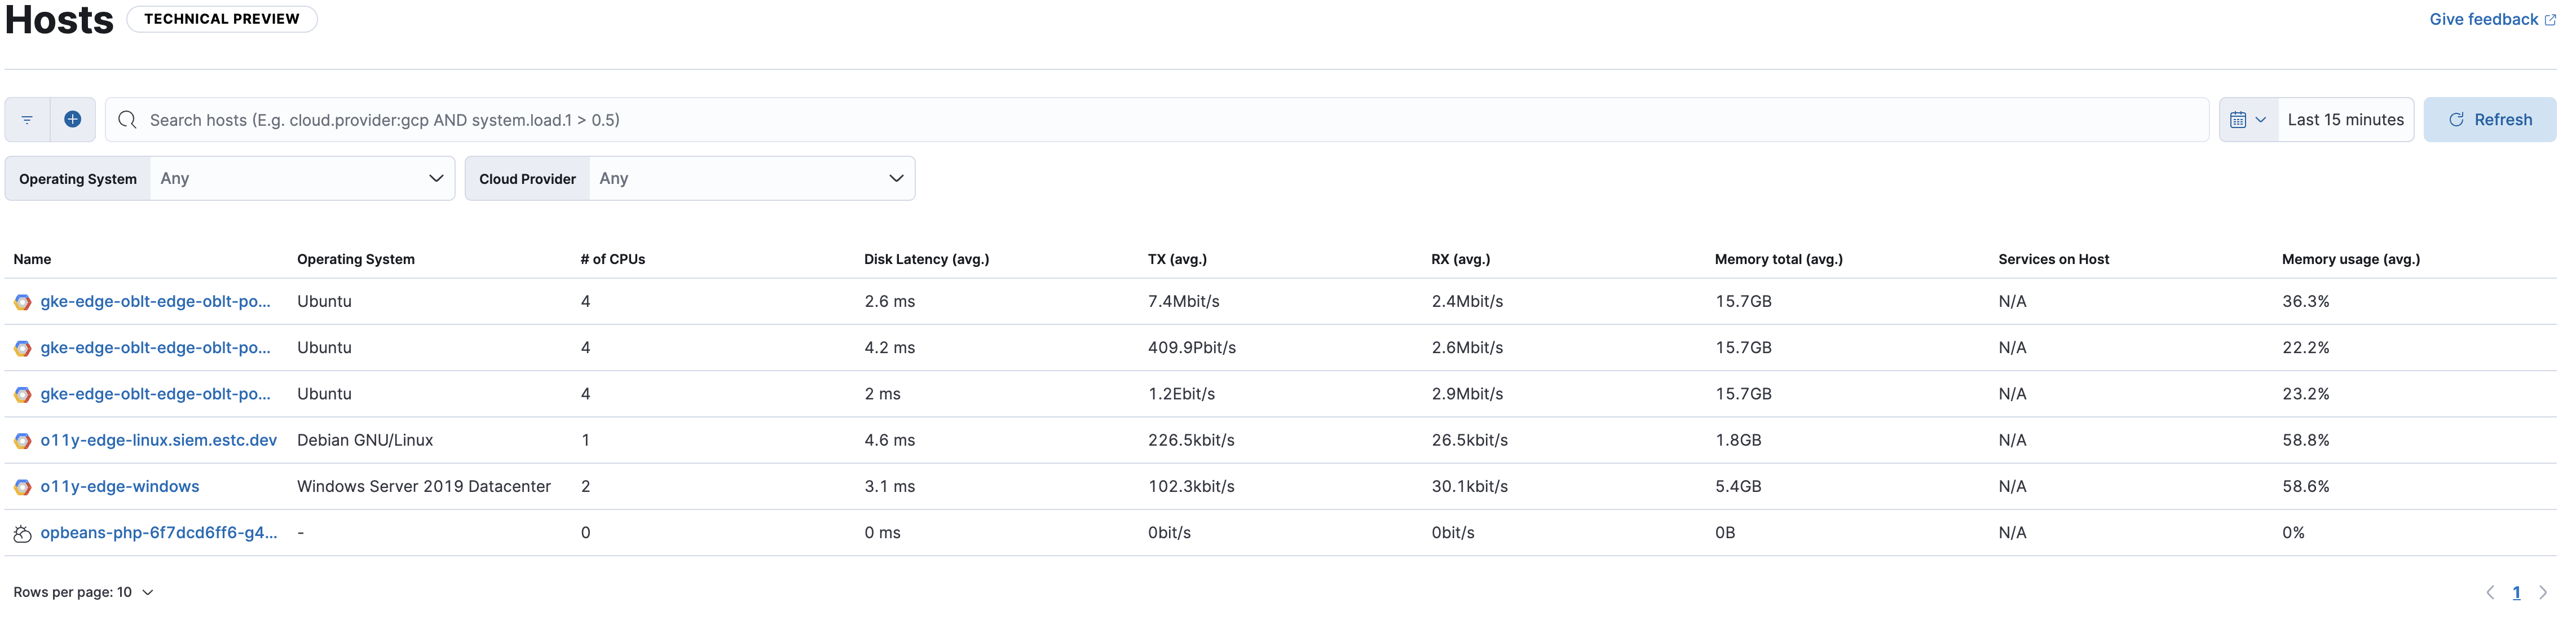Click the TECHNICAL PREVIEW badge
Viewport: 2576px width, 642px height.
point(221,18)
